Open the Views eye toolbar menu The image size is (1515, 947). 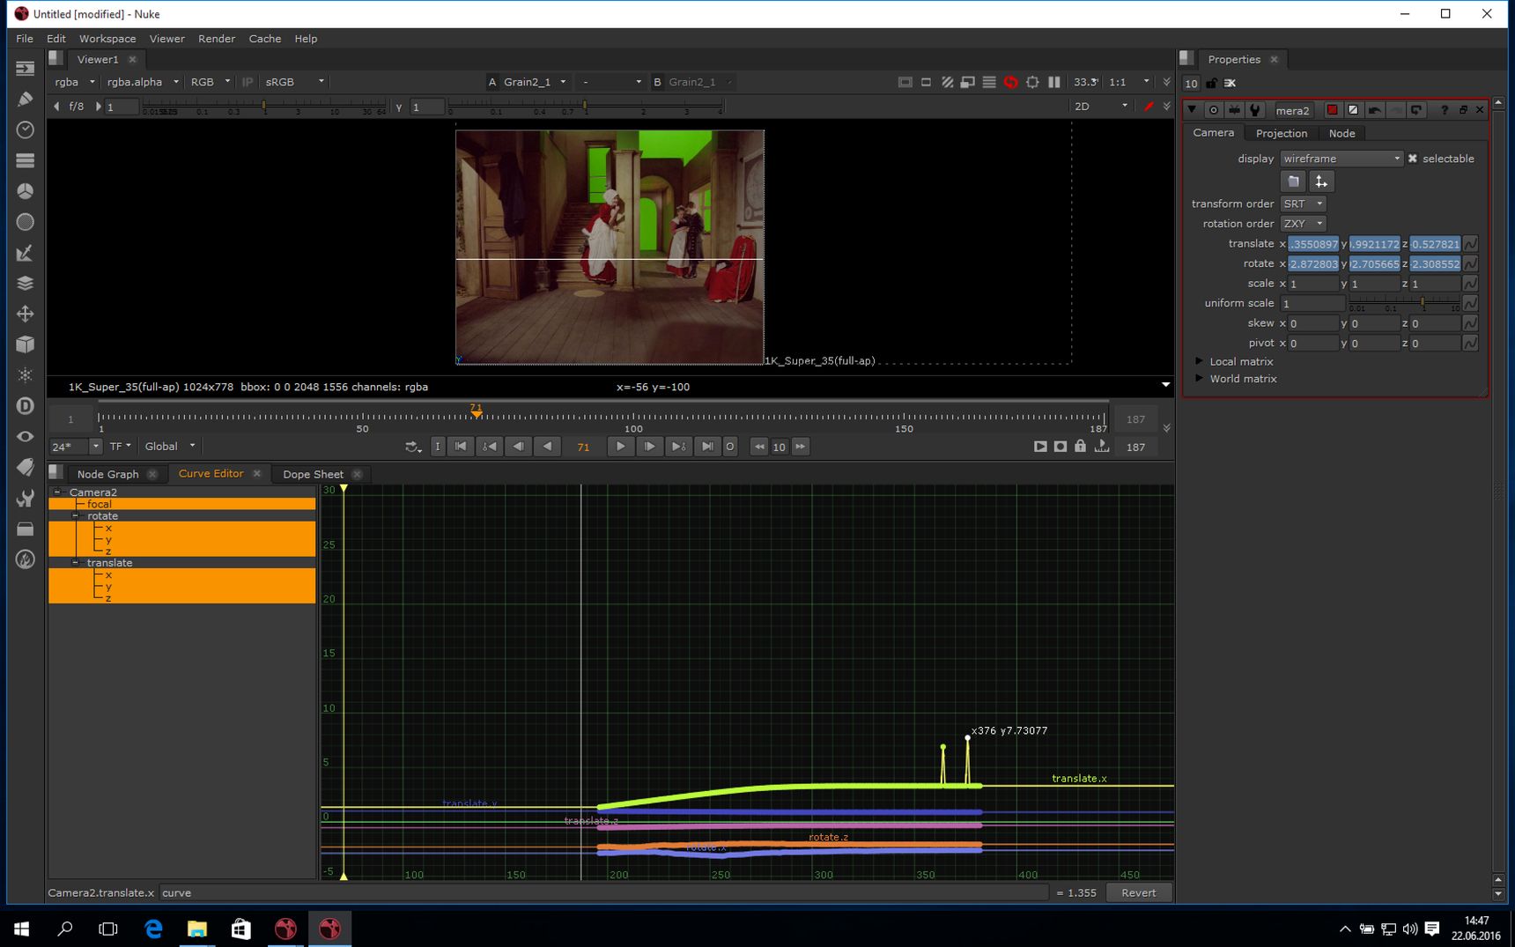tap(26, 437)
